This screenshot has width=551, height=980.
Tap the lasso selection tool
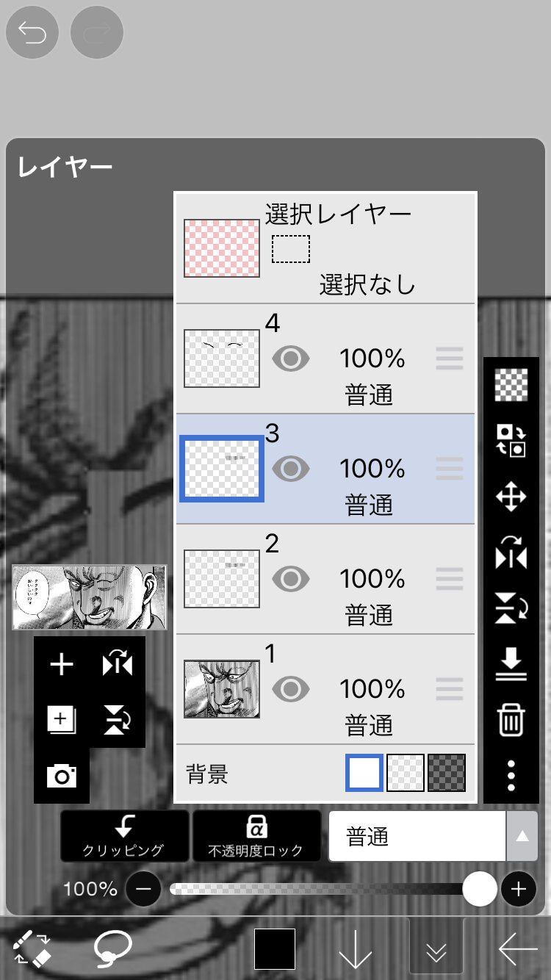(x=113, y=948)
